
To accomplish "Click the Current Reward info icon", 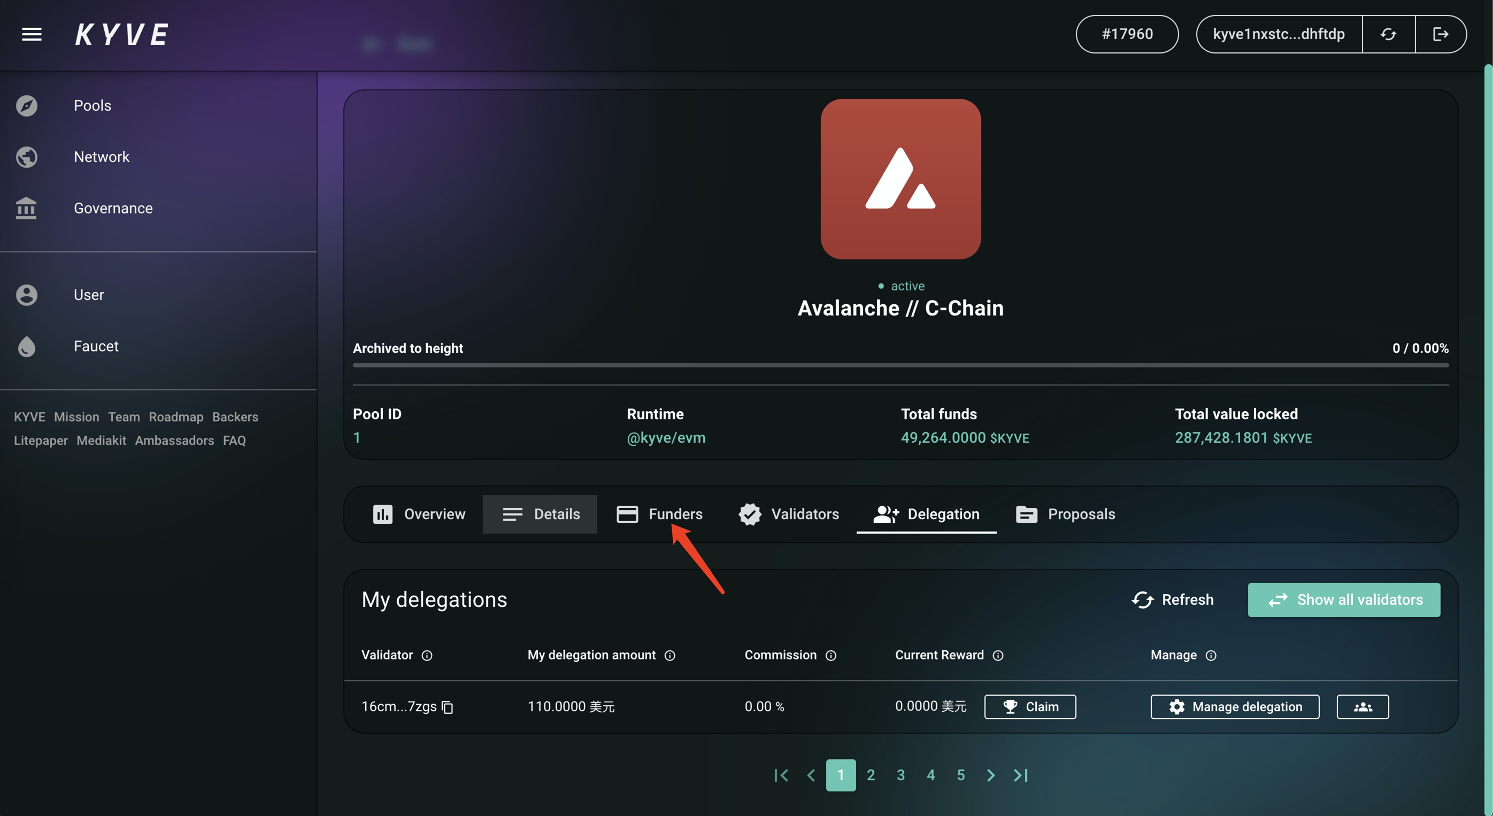I will tap(997, 656).
